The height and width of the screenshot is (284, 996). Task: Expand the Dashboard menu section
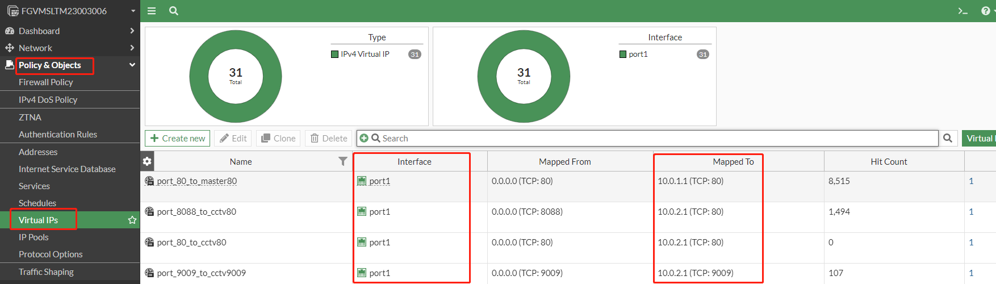(x=132, y=31)
